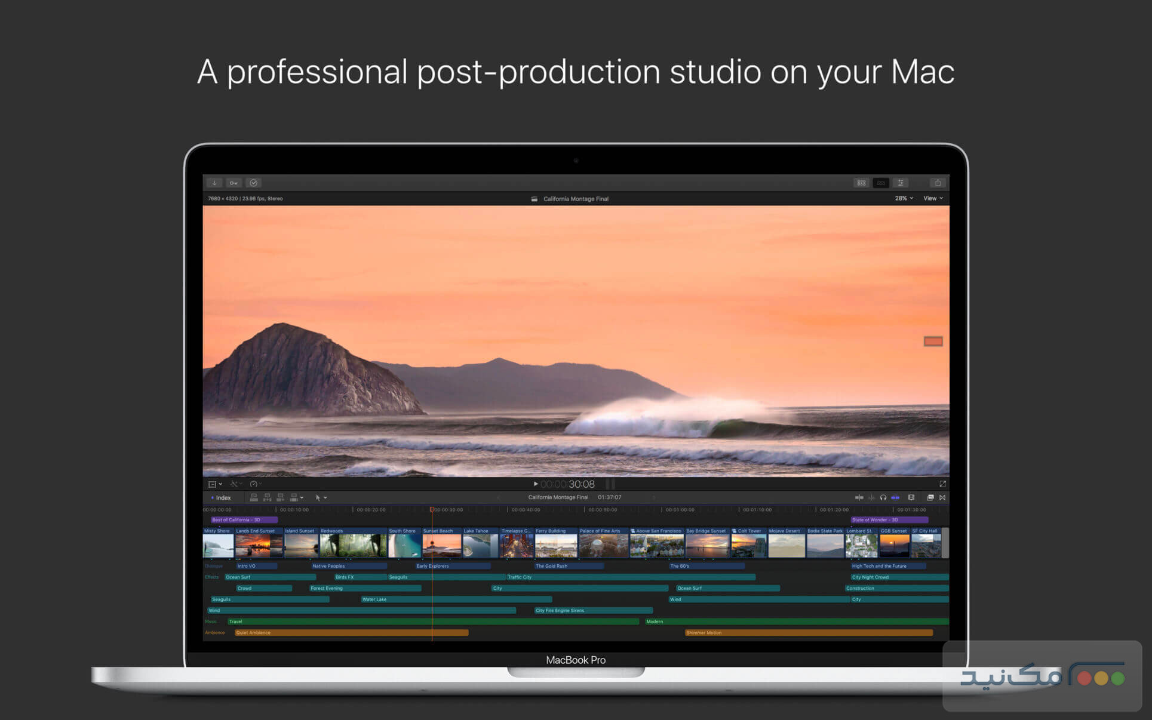Image resolution: width=1152 pixels, height=720 pixels.
Task: Open the Inspector panel icon
Action: (901, 183)
